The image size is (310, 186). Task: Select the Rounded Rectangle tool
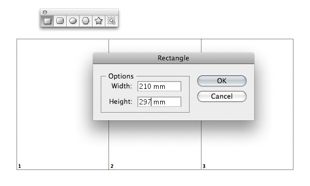[x=60, y=21]
